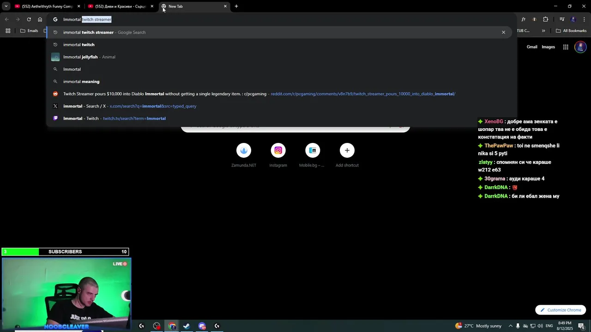Remove the immortal twitch streamer suggestion
The height and width of the screenshot is (332, 591).
pyautogui.click(x=503, y=32)
